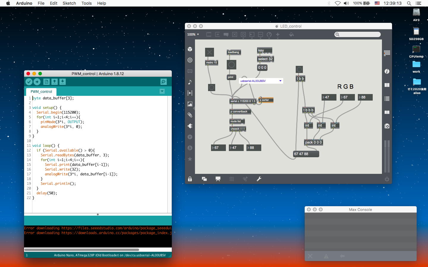Screen dimensions: 428x267
Task: Click the Verify checkmark button in Arduino
Action: click(x=29, y=82)
